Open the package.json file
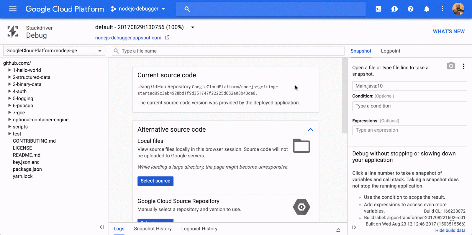The width and height of the screenshot is (472, 235). coord(27,169)
